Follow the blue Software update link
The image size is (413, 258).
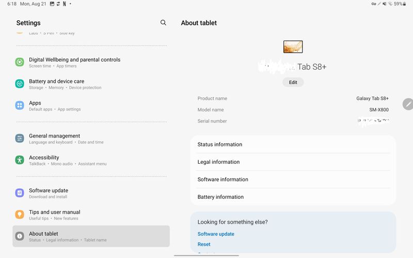(x=216, y=234)
